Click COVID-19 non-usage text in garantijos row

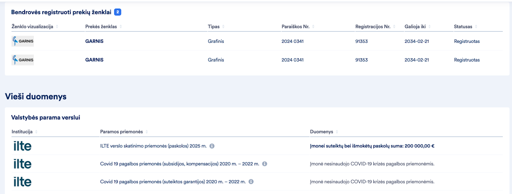pos(372,182)
